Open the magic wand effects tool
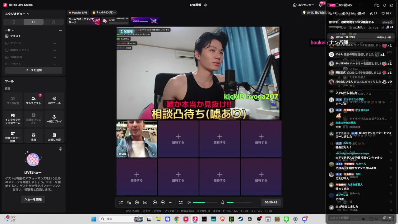 pyautogui.click(x=121, y=202)
